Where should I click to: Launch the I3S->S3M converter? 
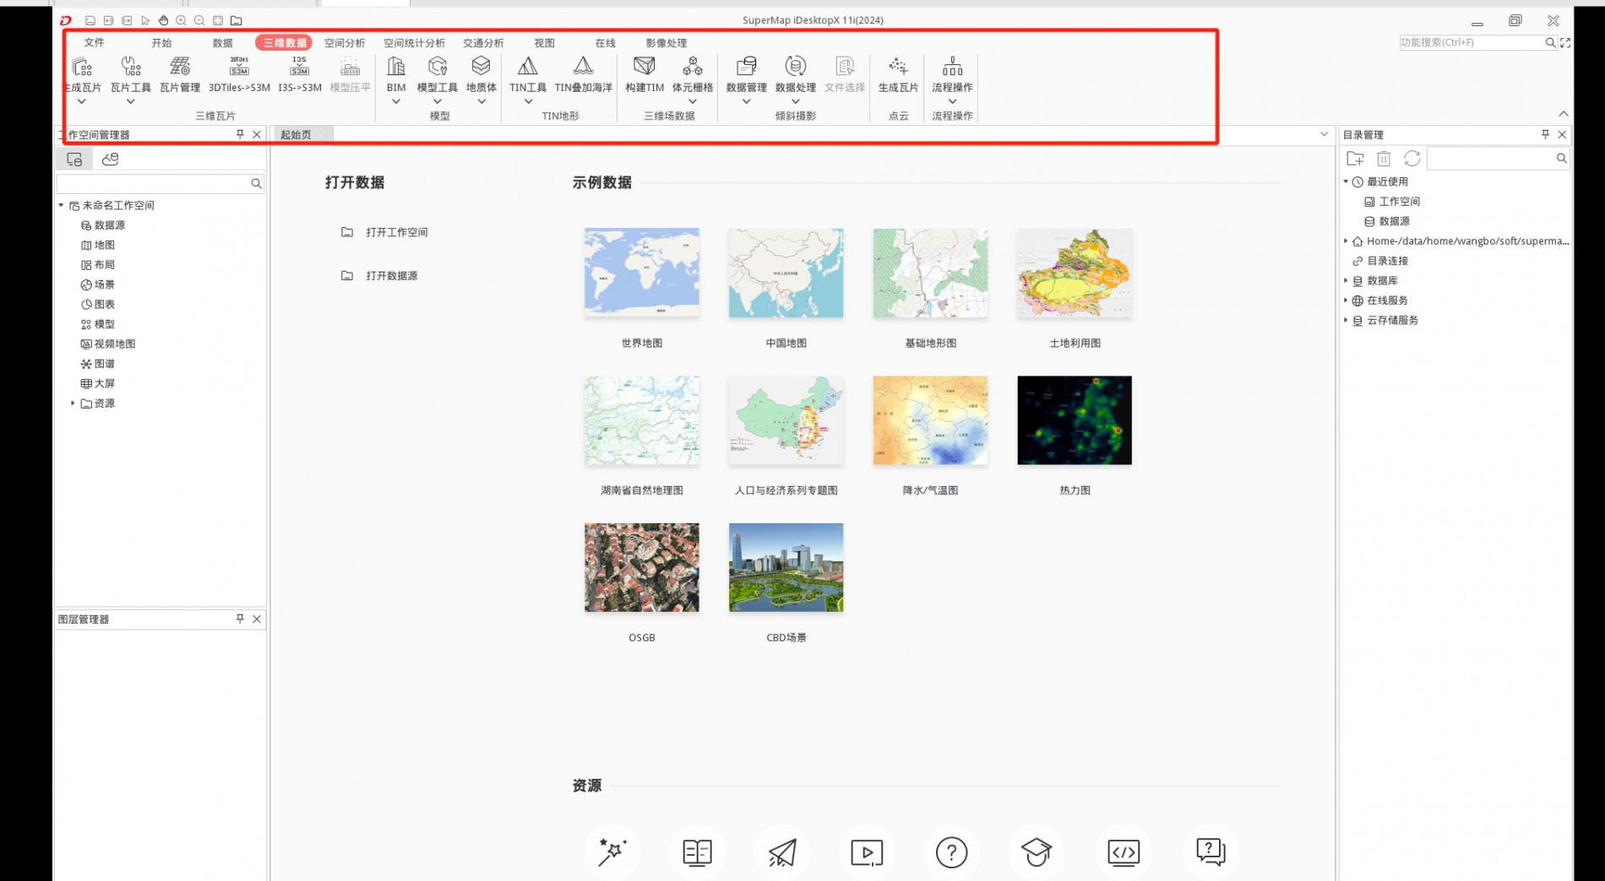point(300,73)
